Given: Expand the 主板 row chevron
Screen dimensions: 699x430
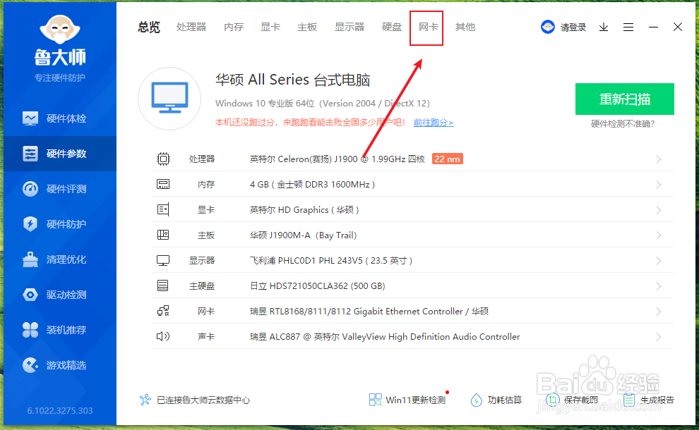Looking at the screenshot, I should pos(659,235).
